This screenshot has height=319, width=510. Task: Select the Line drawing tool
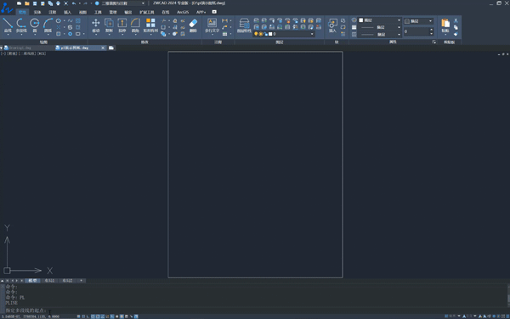coord(8,25)
